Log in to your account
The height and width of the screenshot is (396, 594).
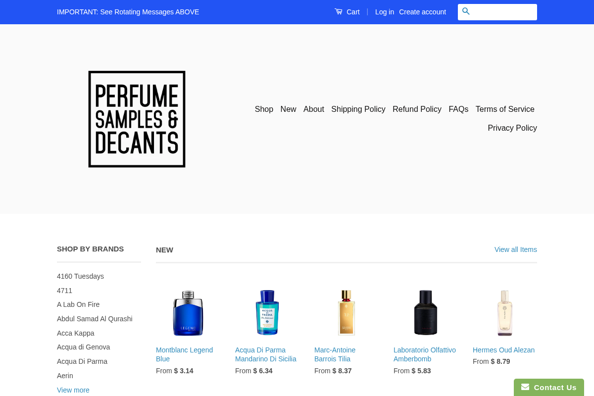[384, 11]
